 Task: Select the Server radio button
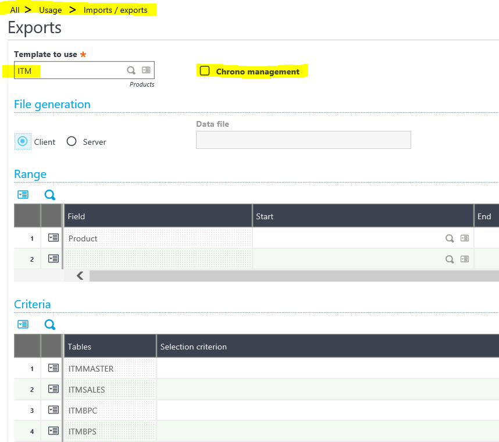click(71, 141)
